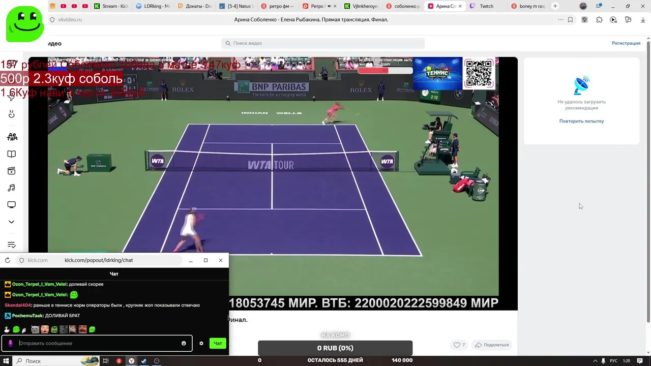651x366 pixels.
Task: Click the "0 RUB (0%)" donation progress bar
Action: click(335, 348)
